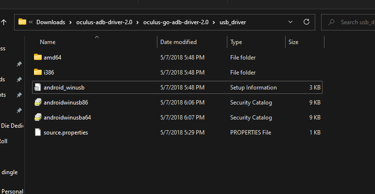Click the amd64 folder icon

coord(38,58)
